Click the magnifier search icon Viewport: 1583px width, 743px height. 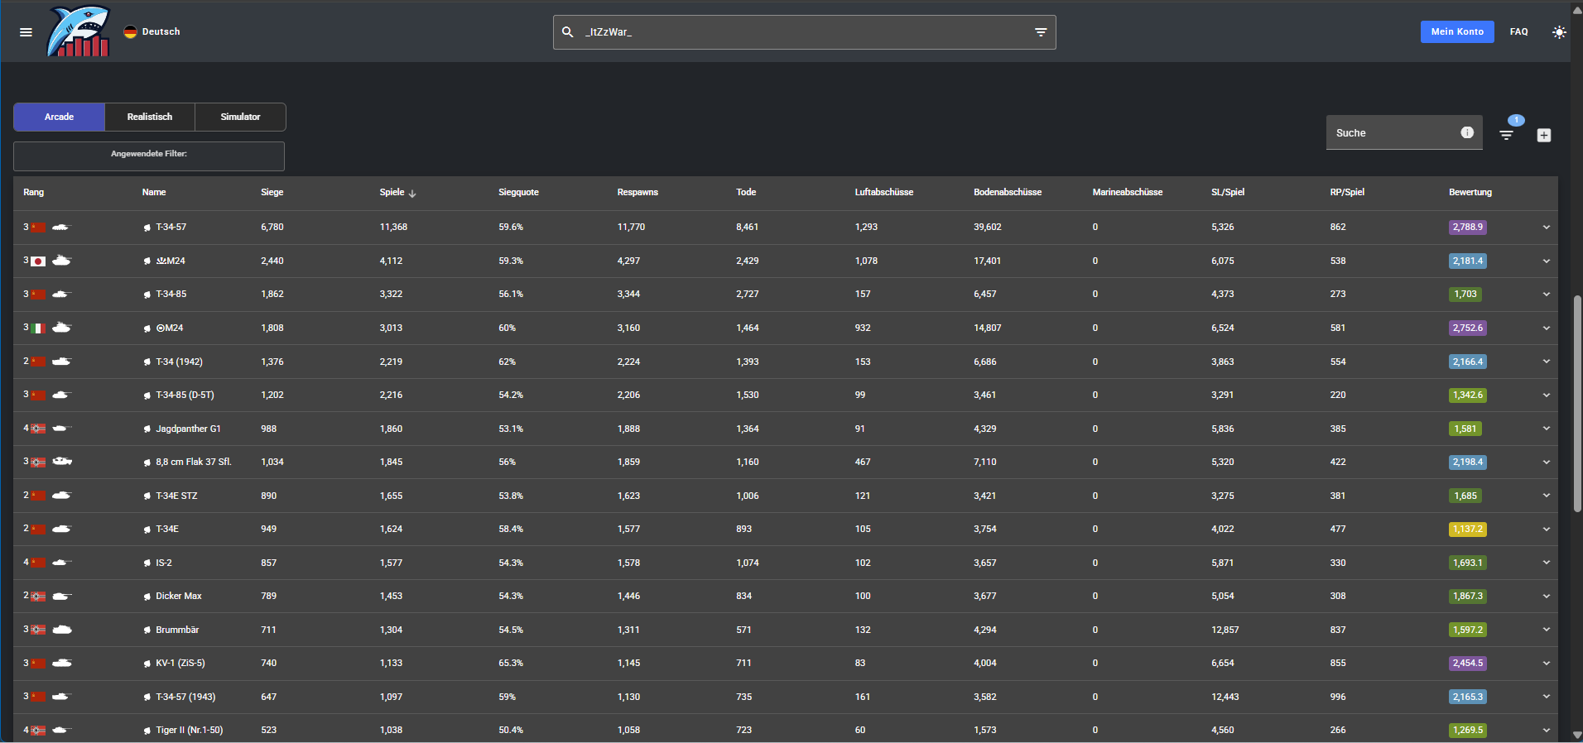pyautogui.click(x=568, y=32)
